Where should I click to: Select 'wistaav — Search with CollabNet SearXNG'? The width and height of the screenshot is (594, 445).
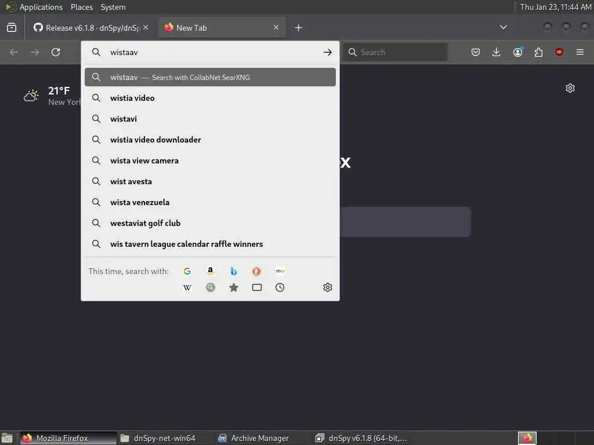(x=210, y=77)
